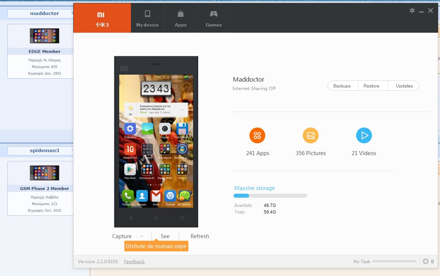Screen dimensions: 440x276
Task: Open the Feedback link
Action: pos(134,261)
